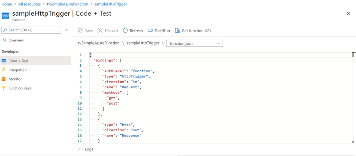Open the Monitor menu item
The image size is (356, 156).
coord(15,79)
